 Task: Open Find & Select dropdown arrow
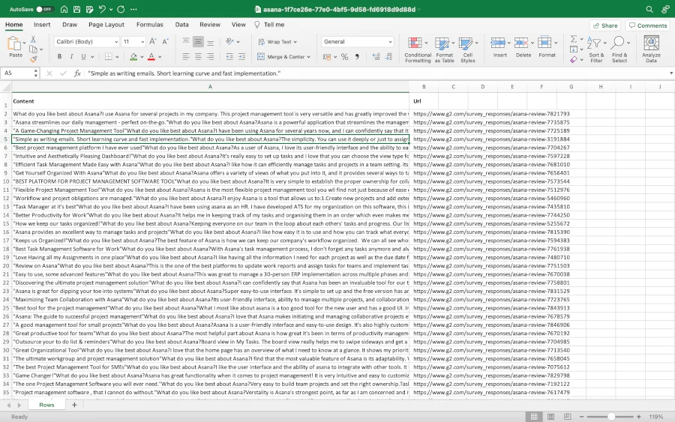628,43
